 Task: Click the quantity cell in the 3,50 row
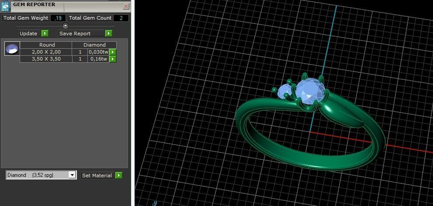(x=80, y=59)
